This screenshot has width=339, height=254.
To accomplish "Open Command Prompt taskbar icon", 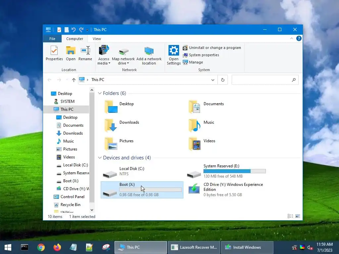I will click(24, 247).
